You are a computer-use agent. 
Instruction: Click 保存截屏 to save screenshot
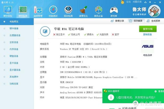136,21
